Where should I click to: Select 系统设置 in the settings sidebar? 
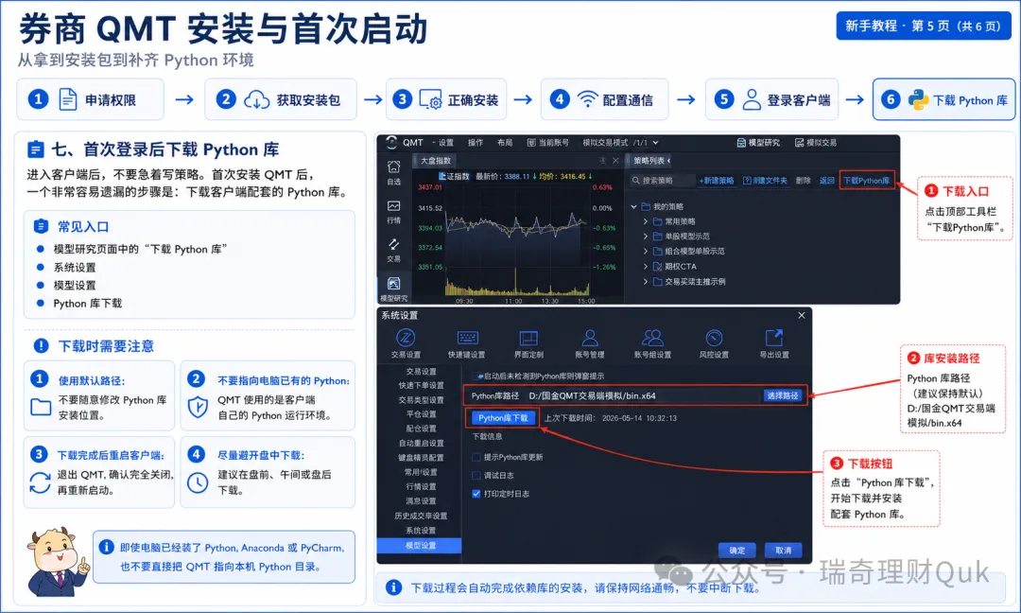click(420, 531)
